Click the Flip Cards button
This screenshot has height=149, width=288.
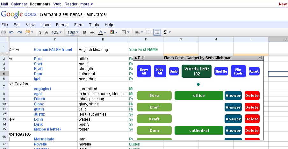coord(238,71)
